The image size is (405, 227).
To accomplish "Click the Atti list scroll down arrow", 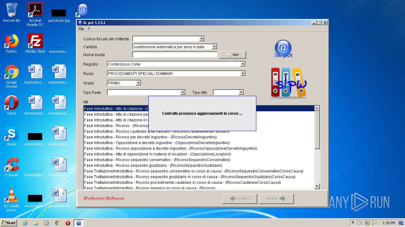I will [317, 186].
